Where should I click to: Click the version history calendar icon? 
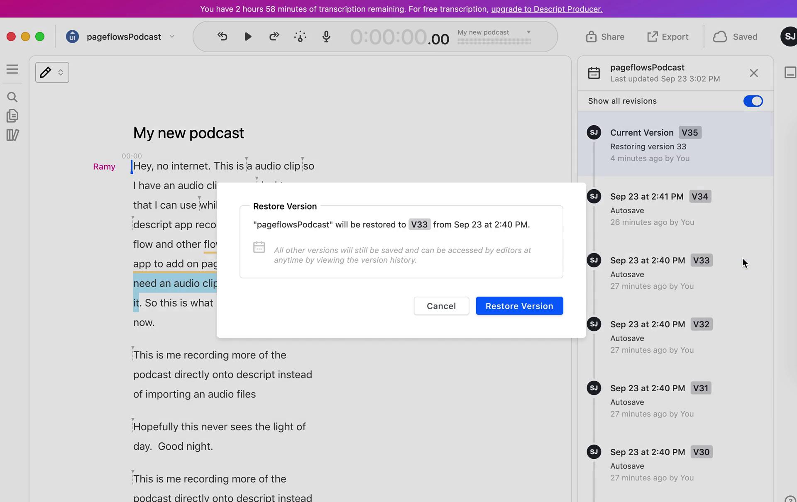click(x=594, y=73)
